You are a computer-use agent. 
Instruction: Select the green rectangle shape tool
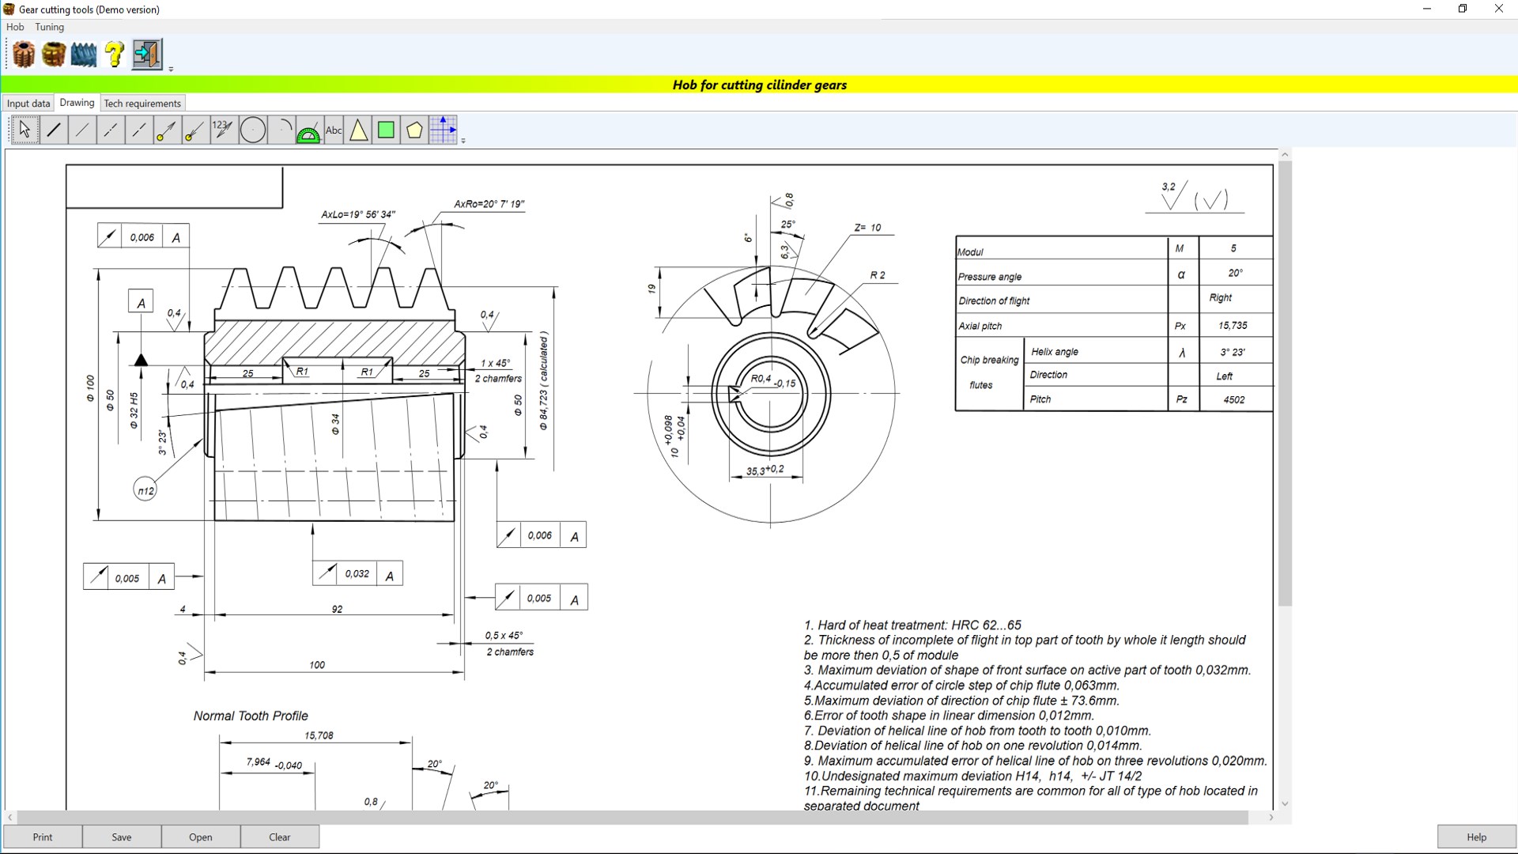386,130
